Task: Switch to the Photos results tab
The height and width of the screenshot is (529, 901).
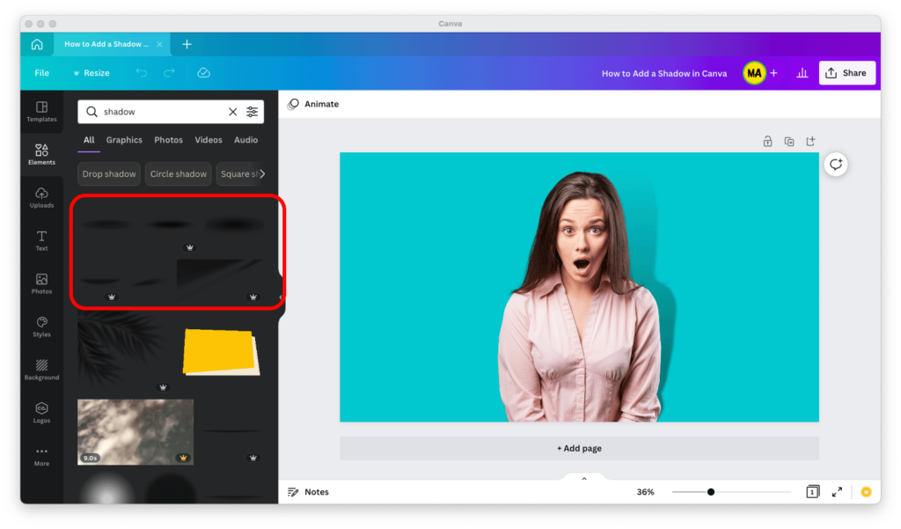Action: [168, 140]
